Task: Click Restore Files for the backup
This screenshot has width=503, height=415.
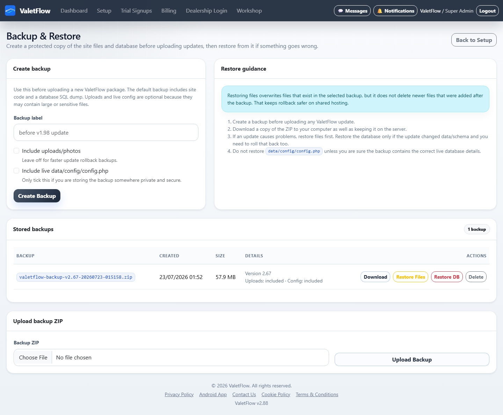Action: click(x=410, y=277)
